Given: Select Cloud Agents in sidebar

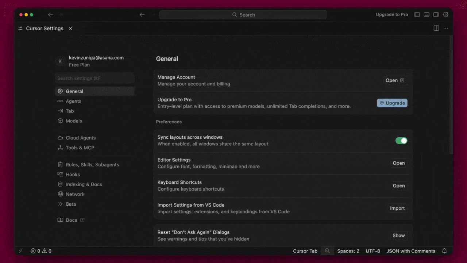Looking at the screenshot, I should [95, 138].
